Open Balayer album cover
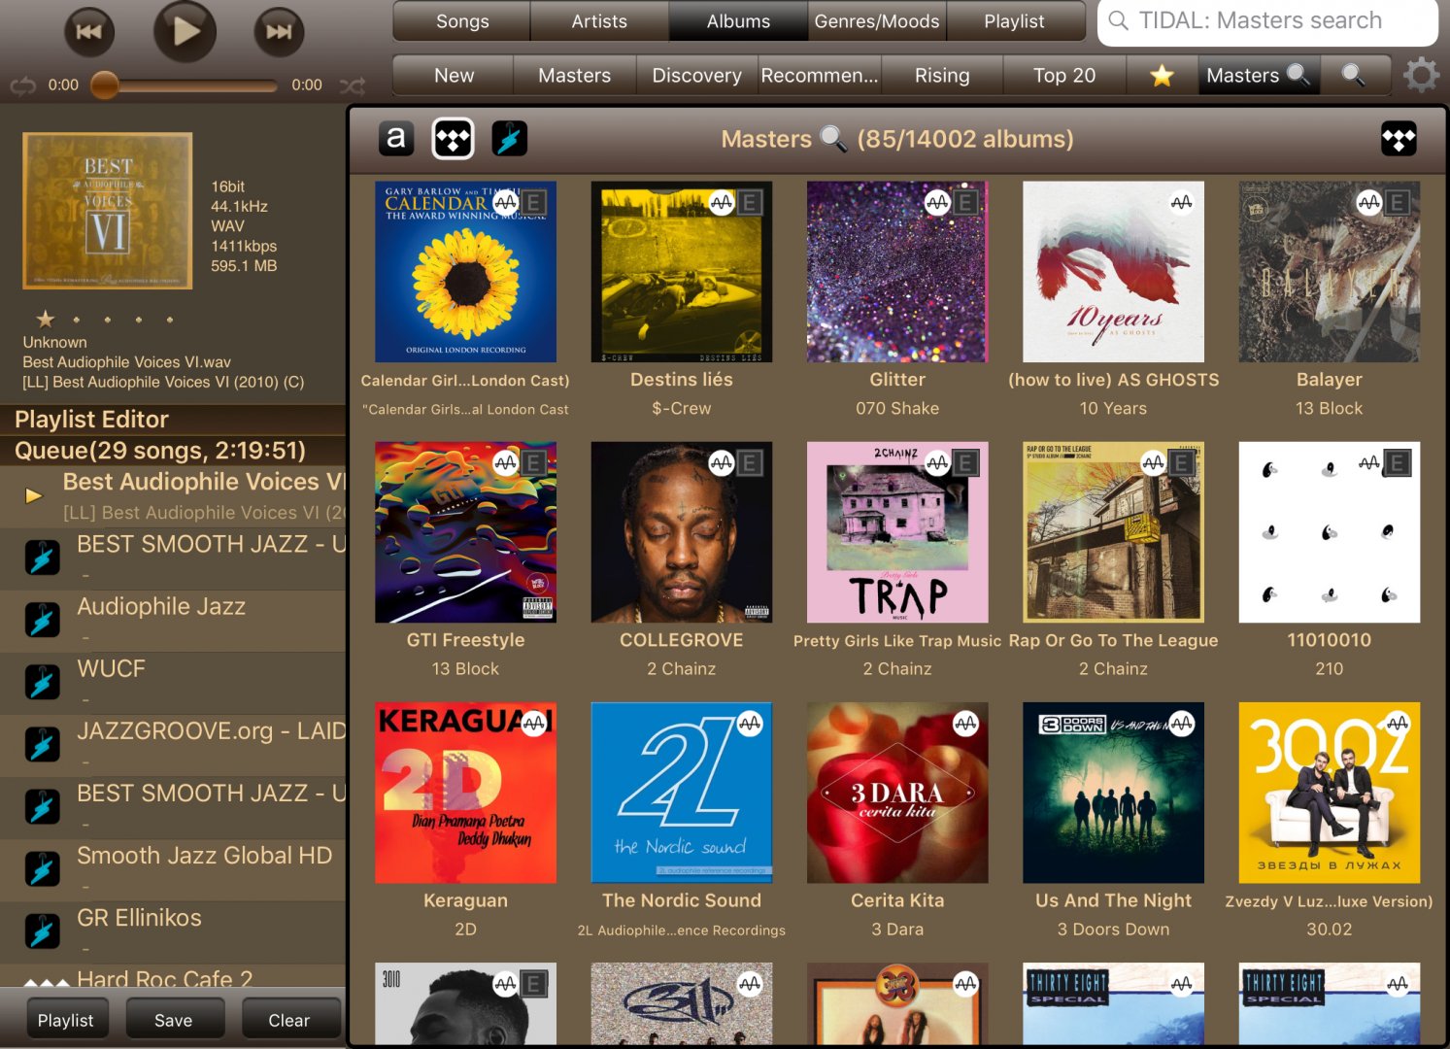Viewport: 1450px width, 1049px height. (x=1329, y=272)
